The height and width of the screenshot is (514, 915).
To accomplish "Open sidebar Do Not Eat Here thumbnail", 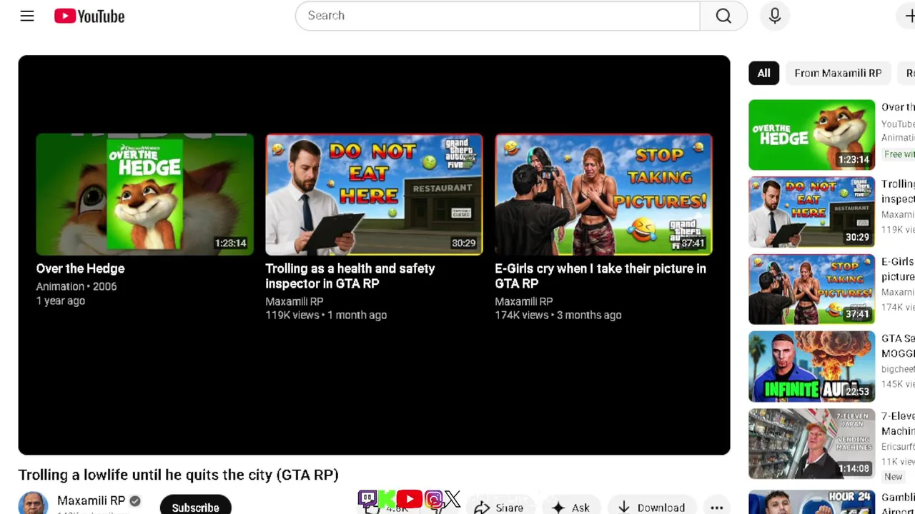I will [811, 212].
